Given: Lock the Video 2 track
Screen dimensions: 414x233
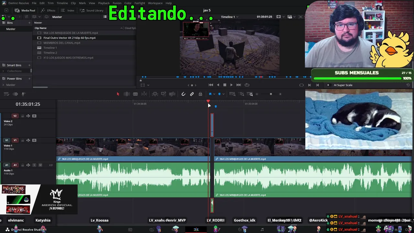Looking at the screenshot, I should 22,116.
